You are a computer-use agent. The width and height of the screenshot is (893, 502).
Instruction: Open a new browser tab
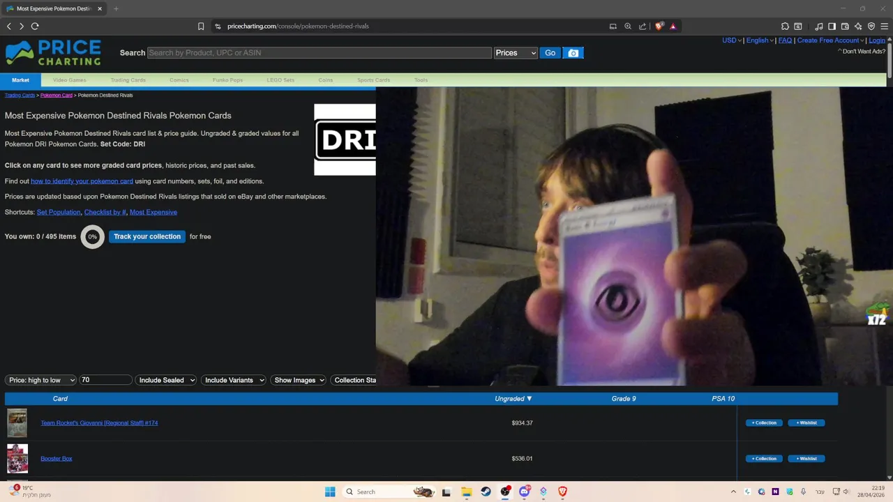[x=116, y=8]
